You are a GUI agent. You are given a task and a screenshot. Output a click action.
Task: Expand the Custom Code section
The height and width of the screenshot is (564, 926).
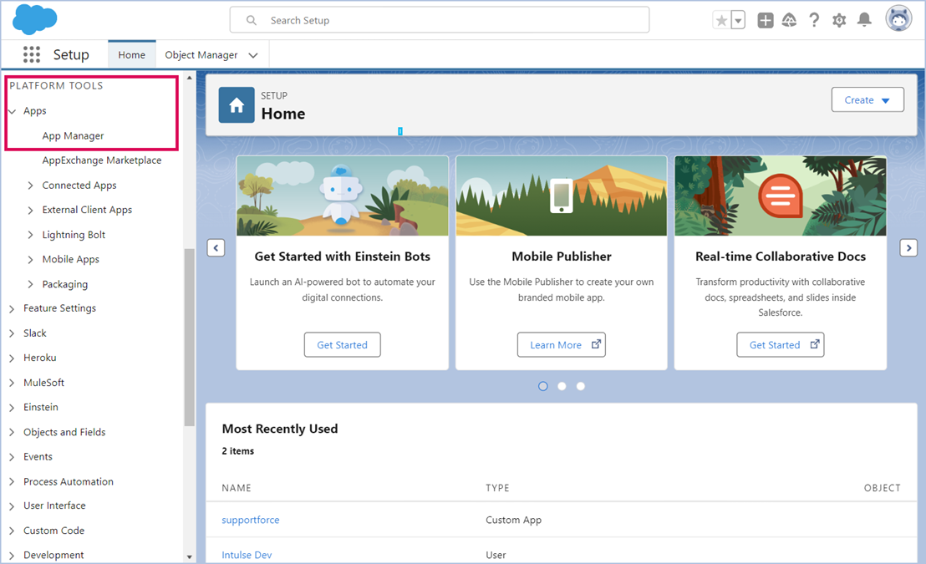[12, 531]
